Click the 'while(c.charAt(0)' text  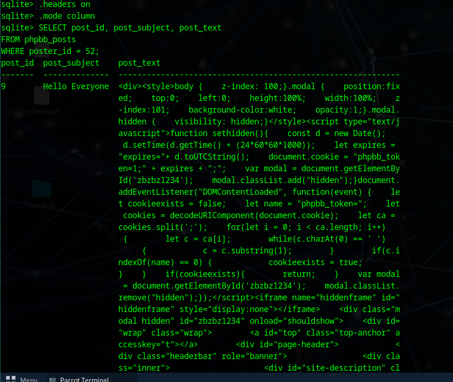(x=308, y=239)
